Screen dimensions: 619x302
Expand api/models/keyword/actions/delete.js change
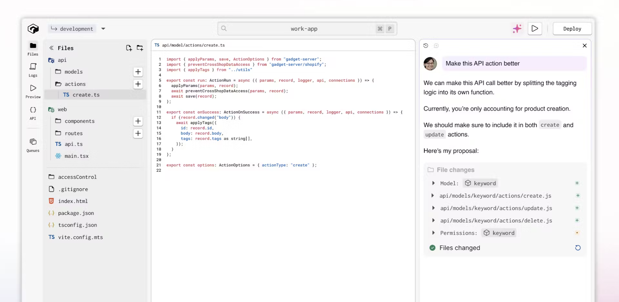point(433,221)
